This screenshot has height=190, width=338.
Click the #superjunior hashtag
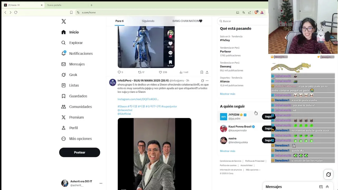point(169,106)
